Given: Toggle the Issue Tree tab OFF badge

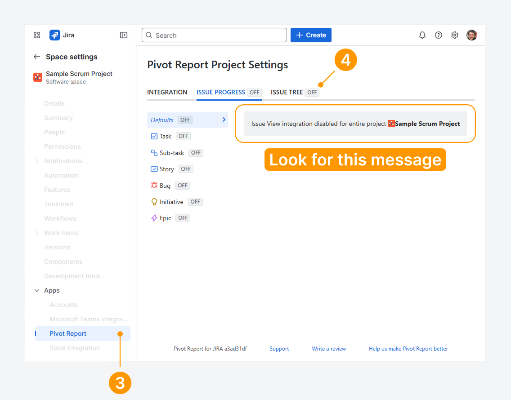Looking at the screenshot, I should [312, 93].
